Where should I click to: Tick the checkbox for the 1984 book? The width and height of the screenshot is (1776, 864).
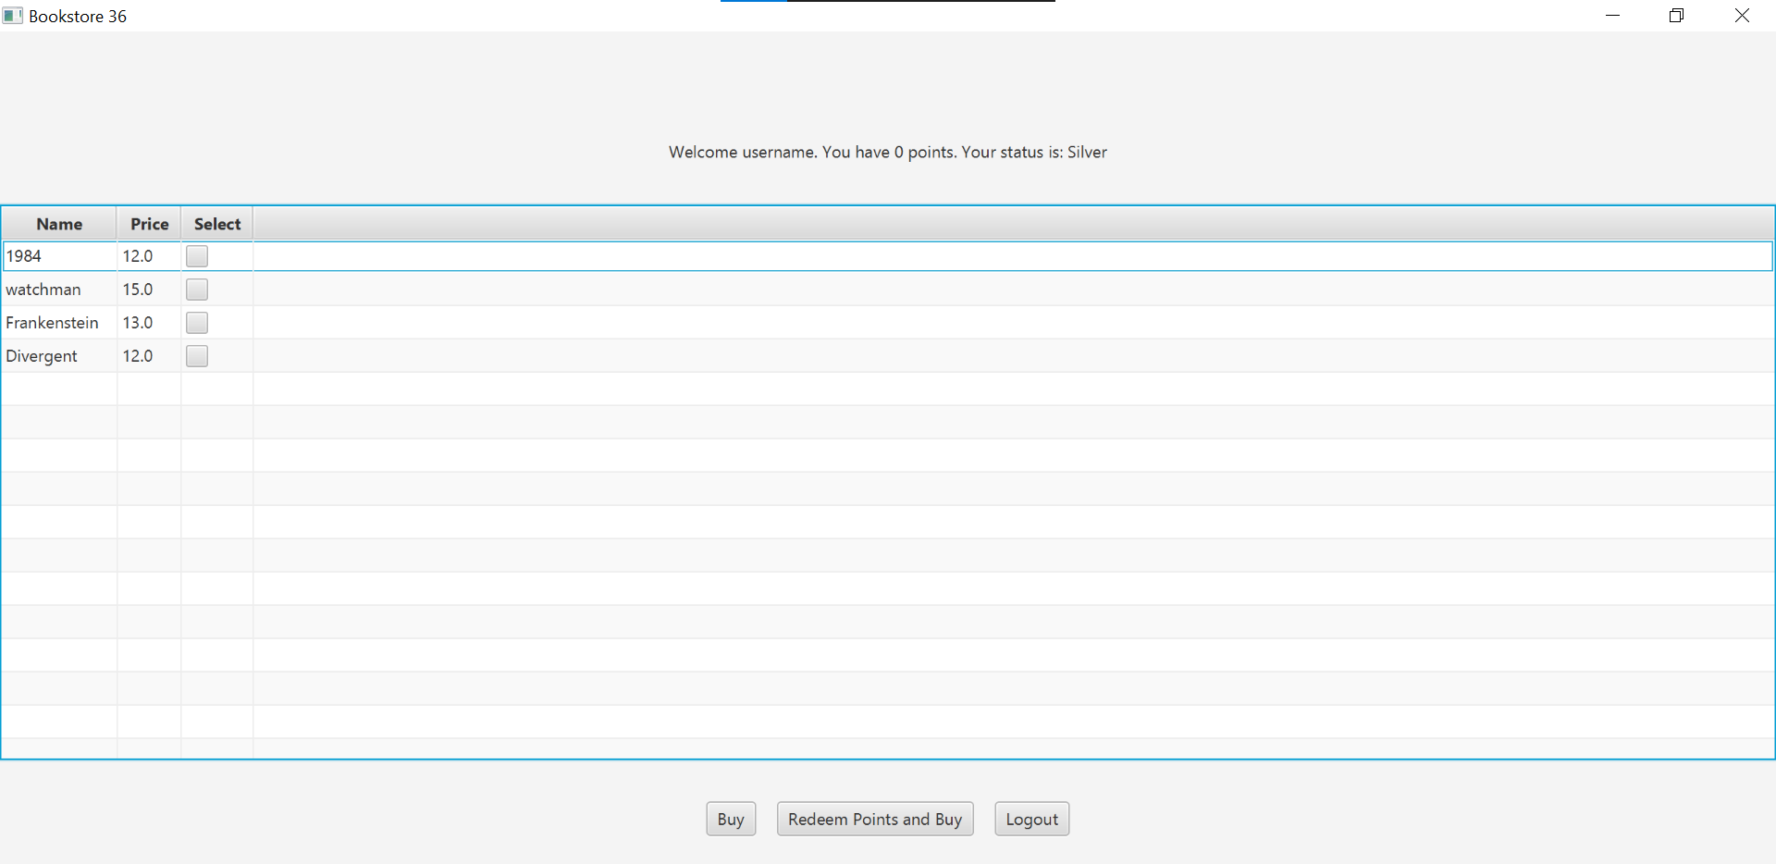[x=197, y=256]
